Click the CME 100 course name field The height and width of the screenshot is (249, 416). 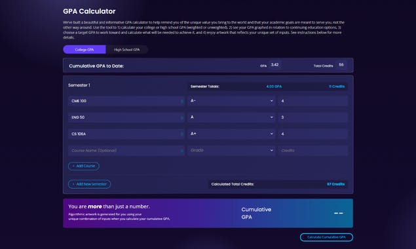(126, 101)
